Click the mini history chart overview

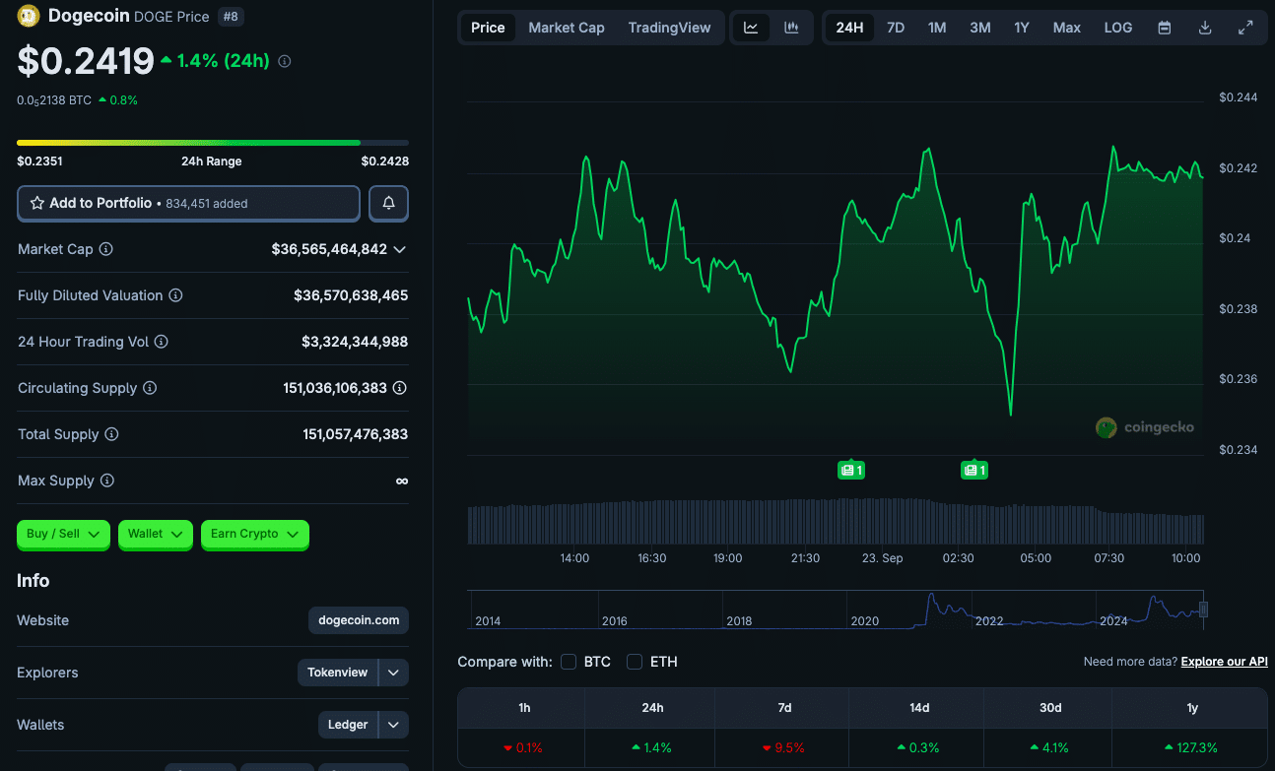(838, 610)
